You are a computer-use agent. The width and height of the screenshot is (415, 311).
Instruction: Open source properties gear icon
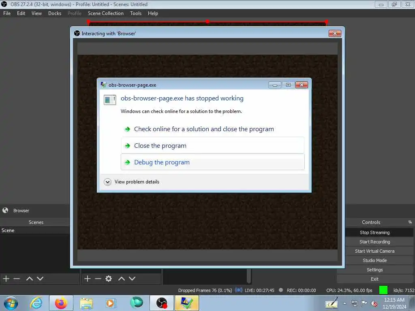109,279
